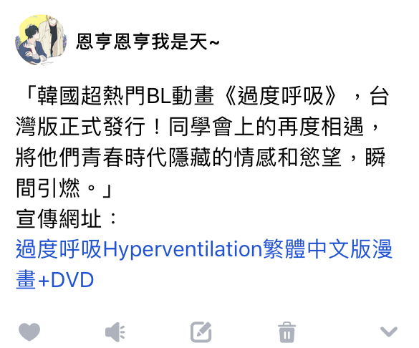Click the blue 畫+DVD link text
This screenshot has height=348, width=419.
54,280
